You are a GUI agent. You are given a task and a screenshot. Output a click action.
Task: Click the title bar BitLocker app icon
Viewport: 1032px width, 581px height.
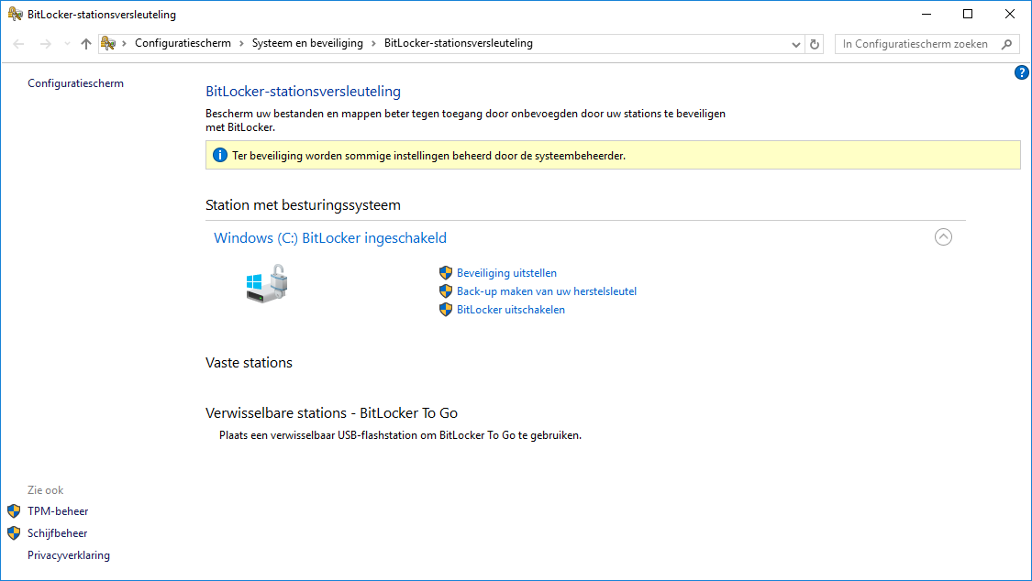pos(16,14)
